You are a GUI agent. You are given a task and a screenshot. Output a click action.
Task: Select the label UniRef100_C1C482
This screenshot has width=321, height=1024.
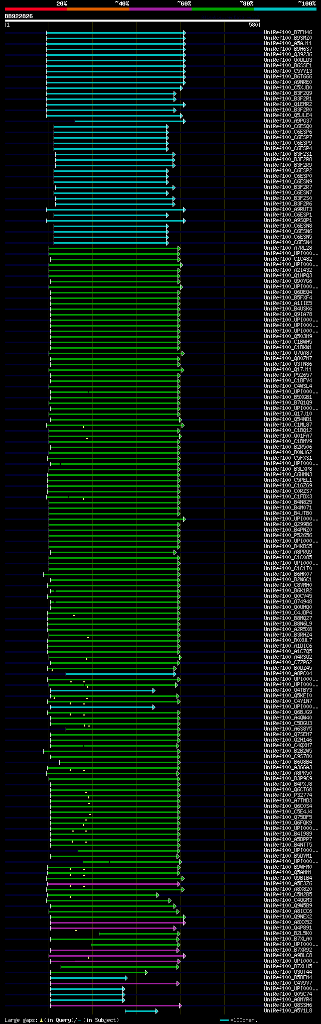[288, 259]
